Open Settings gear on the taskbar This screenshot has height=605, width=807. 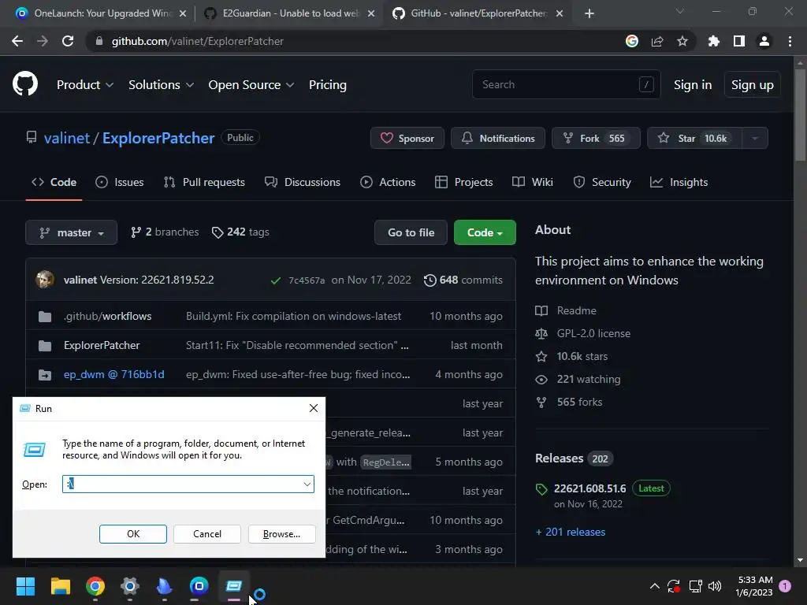point(130,586)
